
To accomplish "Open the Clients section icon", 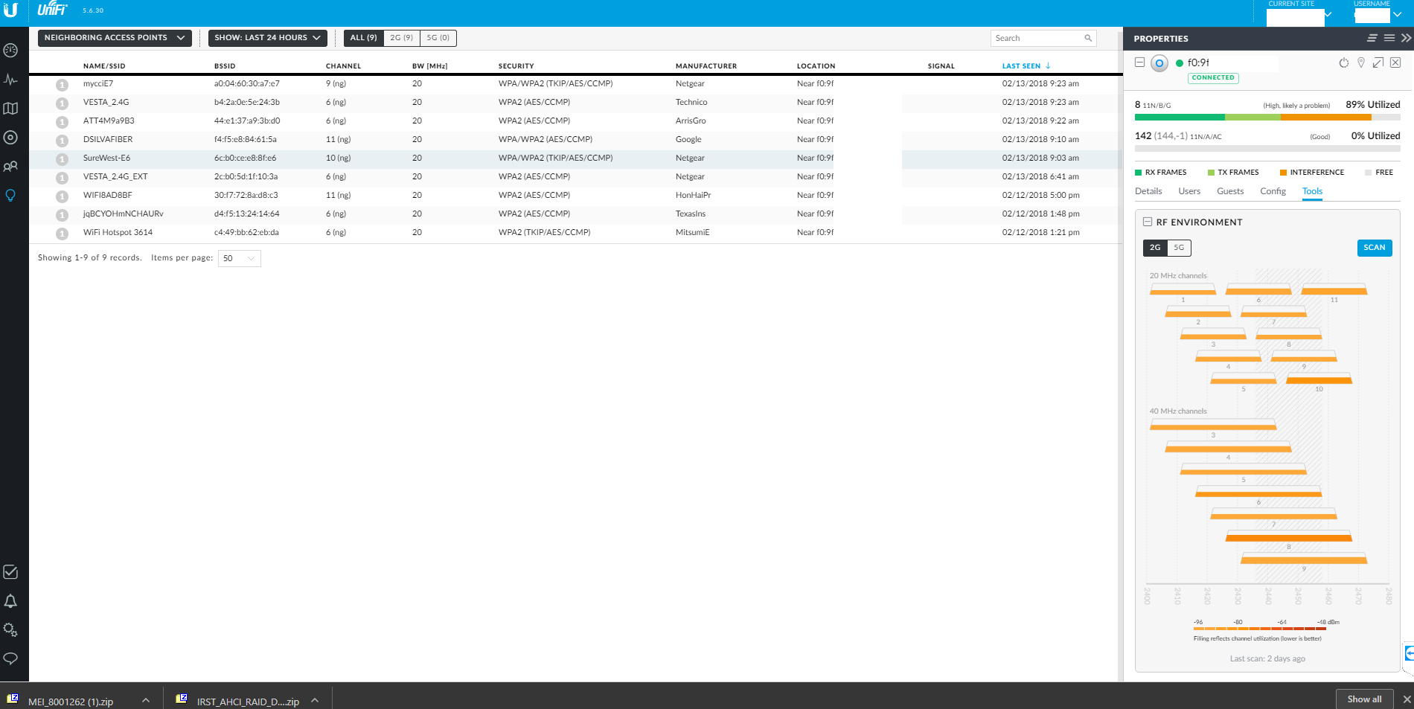I will (x=10, y=167).
